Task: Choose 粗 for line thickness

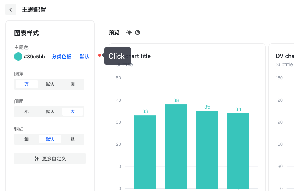Action: point(73,139)
